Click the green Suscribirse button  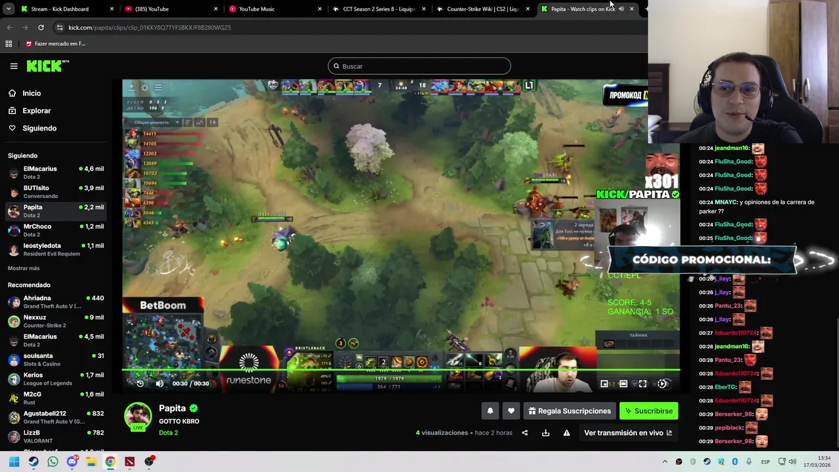[x=649, y=411]
